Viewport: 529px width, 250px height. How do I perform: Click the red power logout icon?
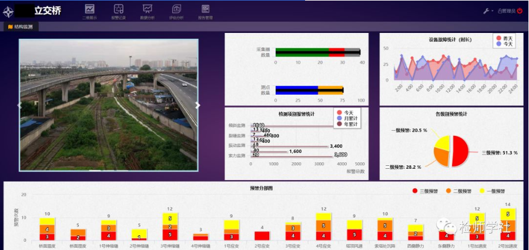click(520, 11)
